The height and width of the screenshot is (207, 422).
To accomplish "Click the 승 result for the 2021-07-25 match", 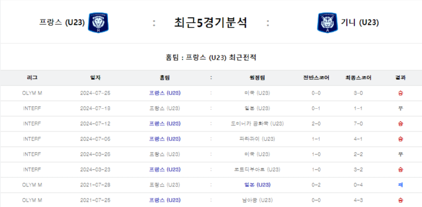I will point(400,201).
